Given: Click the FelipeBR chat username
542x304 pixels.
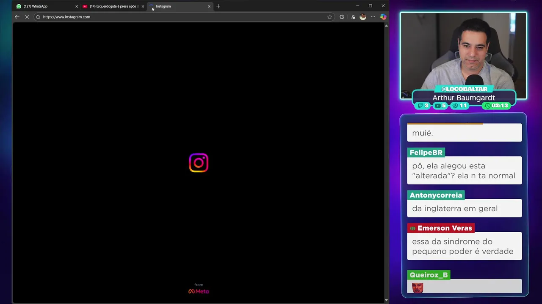Looking at the screenshot, I should pos(426,152).
